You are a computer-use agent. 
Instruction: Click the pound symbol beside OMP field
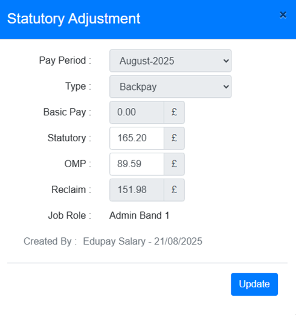coord(174,164)
